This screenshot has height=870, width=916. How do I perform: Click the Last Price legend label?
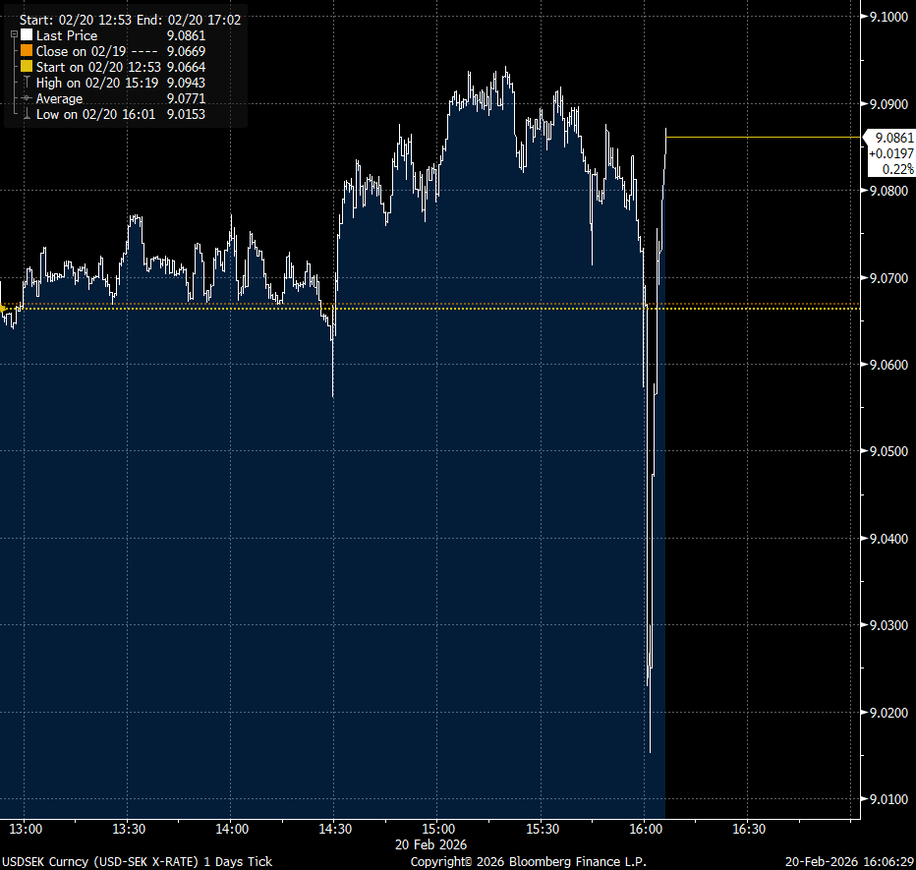(67, 35)
